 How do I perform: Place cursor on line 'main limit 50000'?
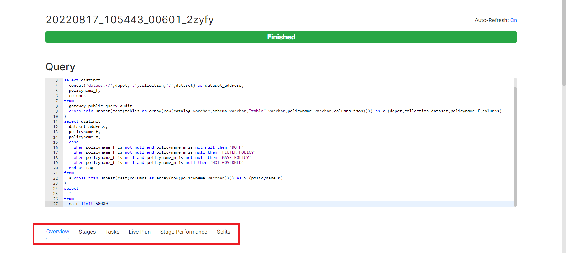point(88,204)
